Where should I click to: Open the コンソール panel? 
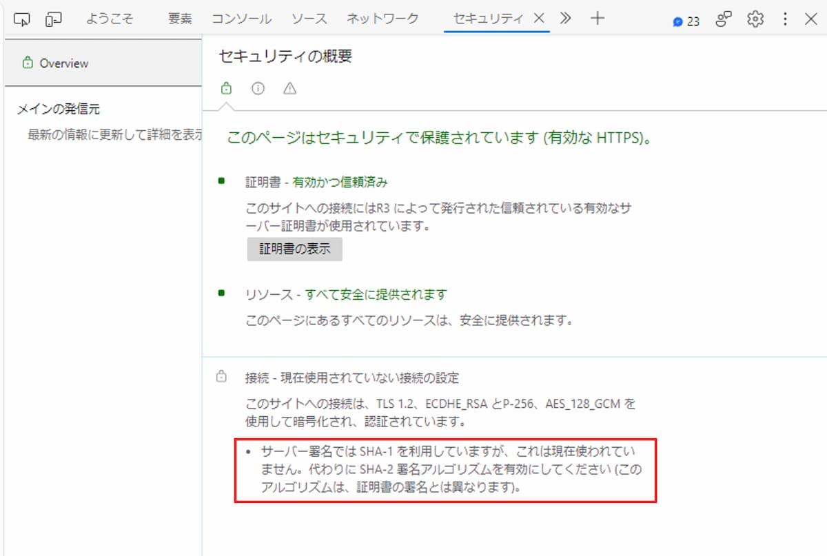coord(241,19)
